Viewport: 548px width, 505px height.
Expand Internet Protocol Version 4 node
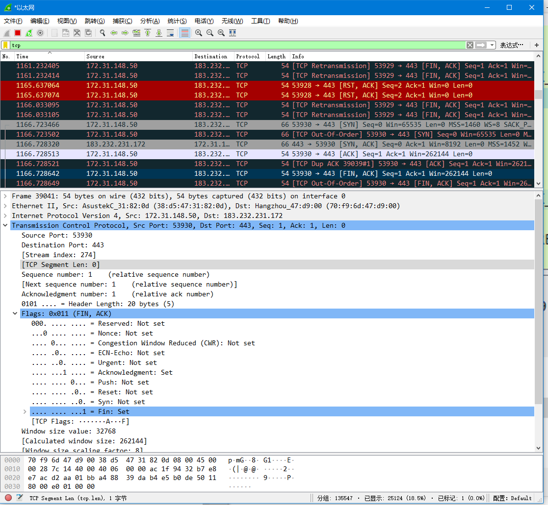pos(5,216)
